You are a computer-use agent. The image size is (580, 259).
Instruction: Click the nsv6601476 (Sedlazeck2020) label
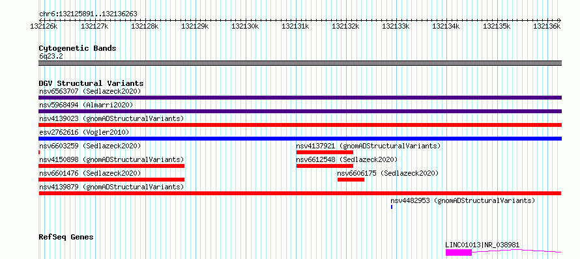pyautogui.click(x=90, y=173)
